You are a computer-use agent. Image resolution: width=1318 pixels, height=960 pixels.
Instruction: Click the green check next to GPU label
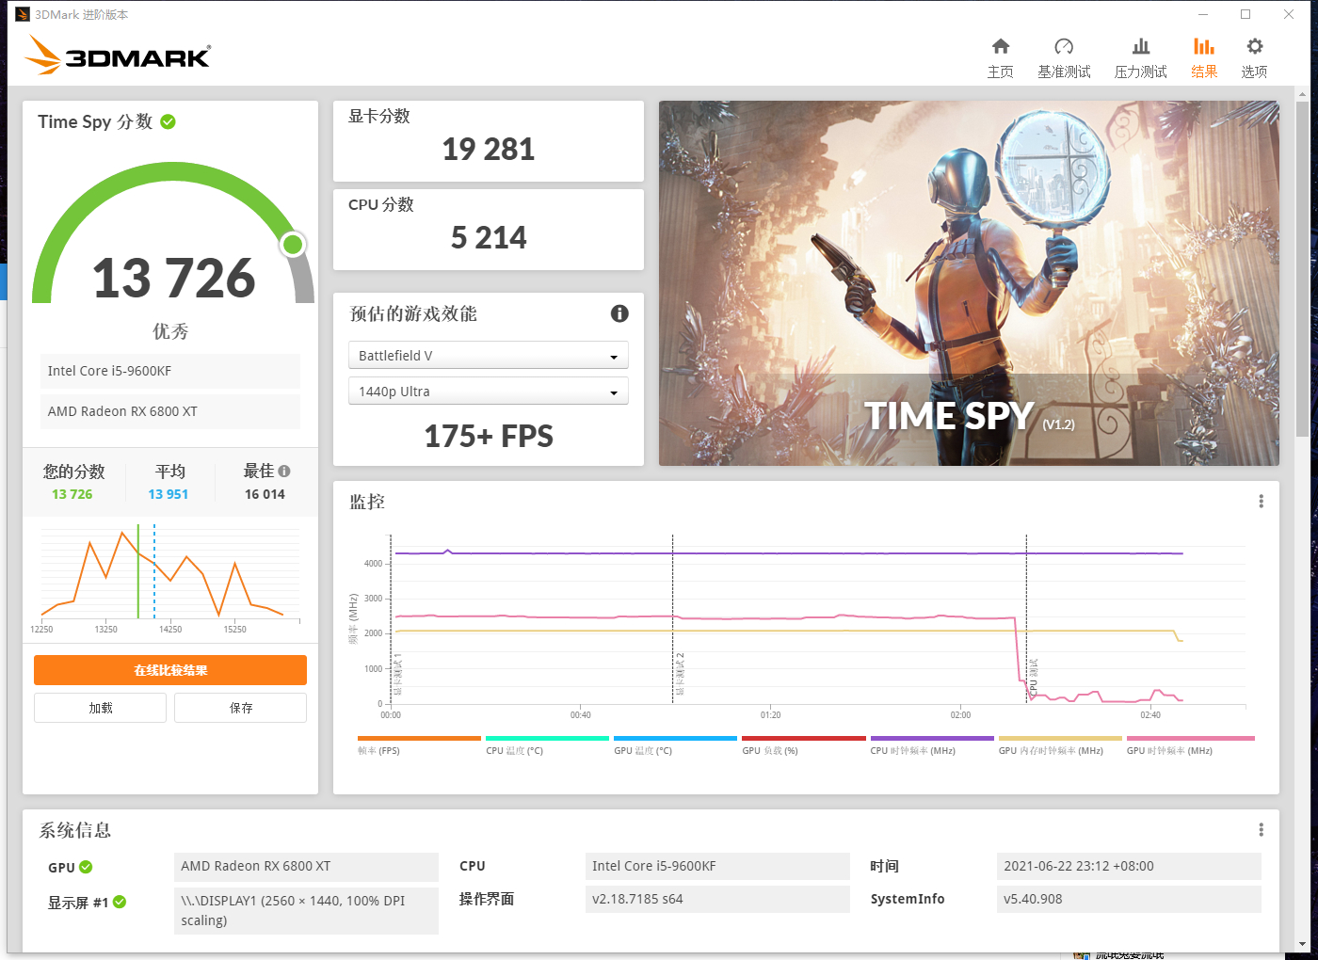click(86, 867)
